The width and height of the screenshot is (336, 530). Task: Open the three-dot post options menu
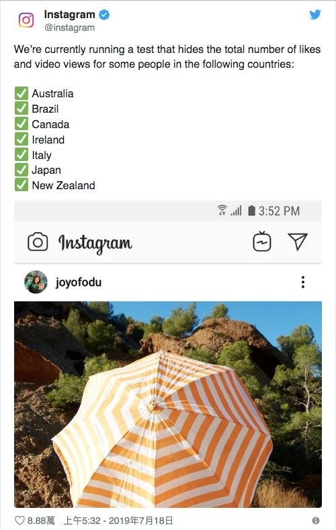[303, 282]
